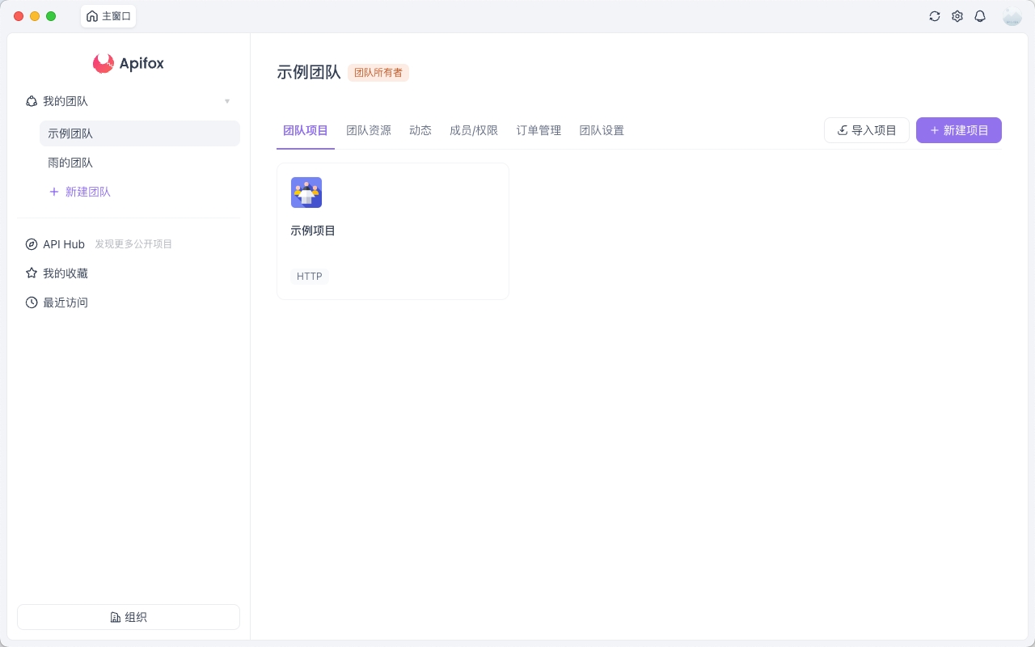
Task: Open API Hub compass icon
Action: pyautogui.click(x=32, y=244)
